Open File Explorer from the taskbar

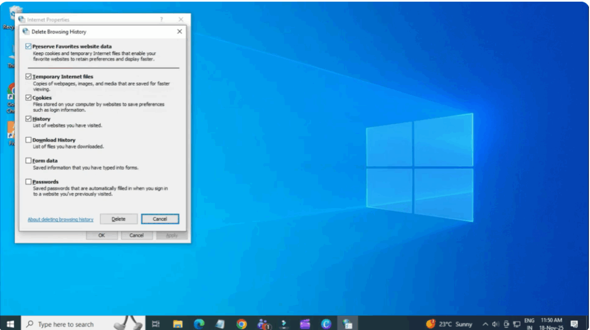178,324
